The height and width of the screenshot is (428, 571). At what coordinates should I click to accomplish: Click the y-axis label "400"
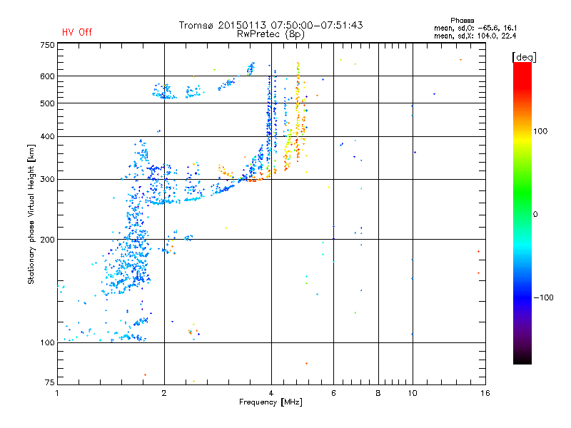(x=48, y=136)
